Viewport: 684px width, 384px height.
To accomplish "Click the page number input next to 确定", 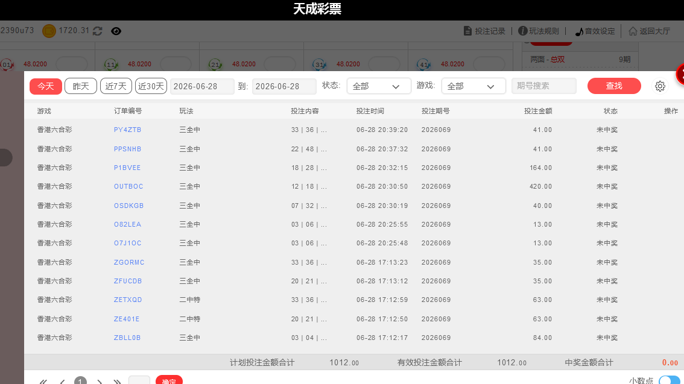I will click(139, 380).
